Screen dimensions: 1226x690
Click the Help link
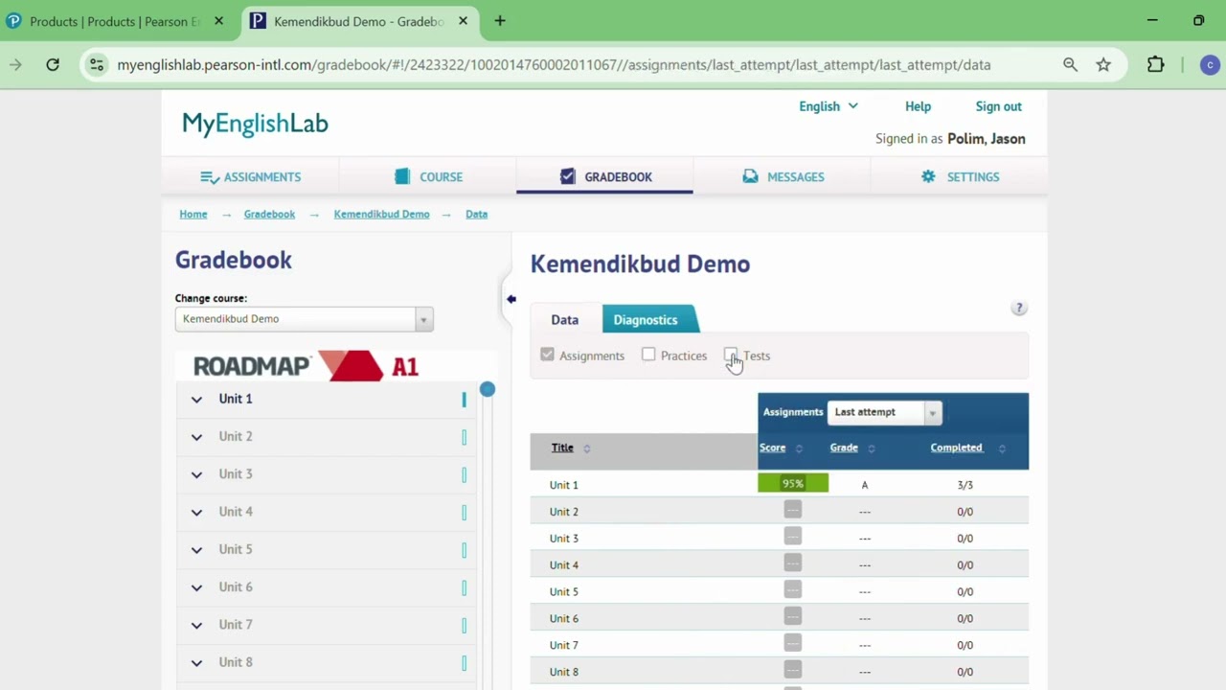tap(918, 106)
